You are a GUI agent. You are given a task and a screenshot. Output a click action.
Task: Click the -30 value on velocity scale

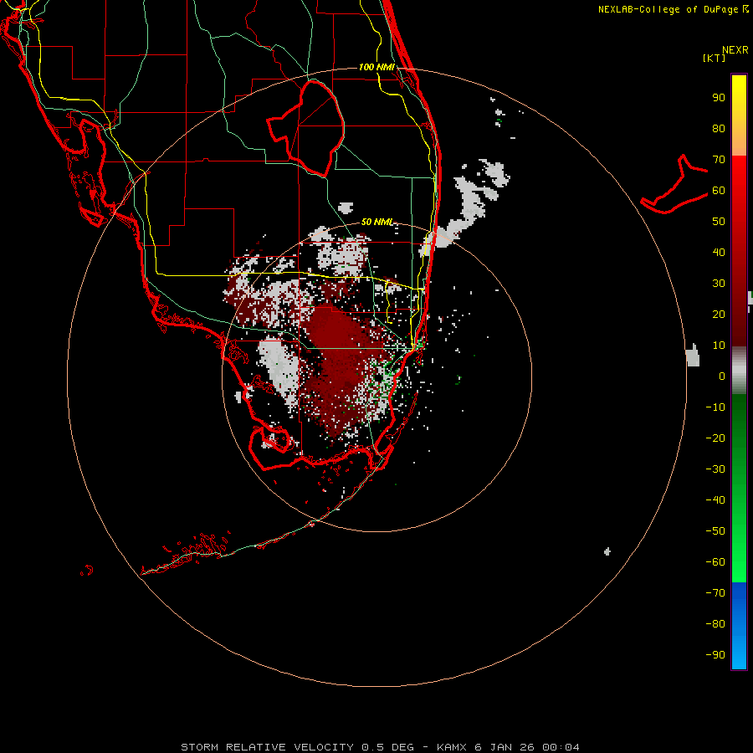point(715,469)
